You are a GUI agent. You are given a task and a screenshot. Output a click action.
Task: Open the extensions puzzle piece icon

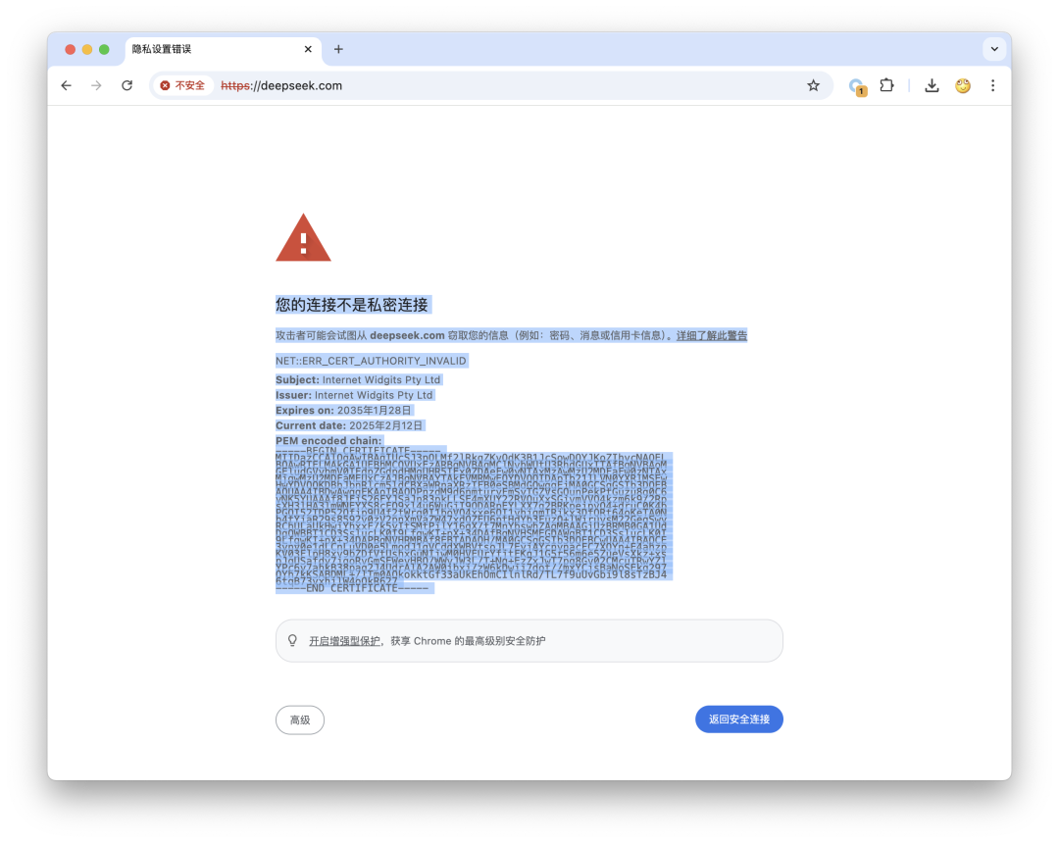[886, 85]
